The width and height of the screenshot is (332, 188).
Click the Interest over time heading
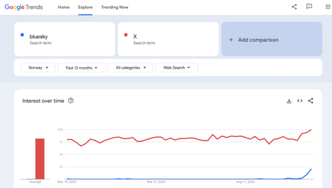pyautogui.click(x=43, y=100)
